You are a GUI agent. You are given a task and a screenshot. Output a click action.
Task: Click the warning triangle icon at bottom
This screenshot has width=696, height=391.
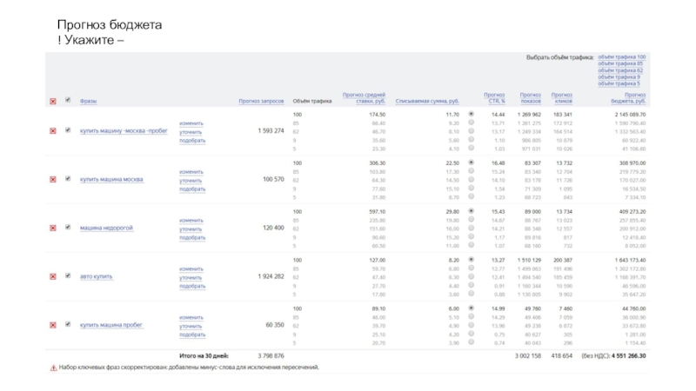click(53, 368)
